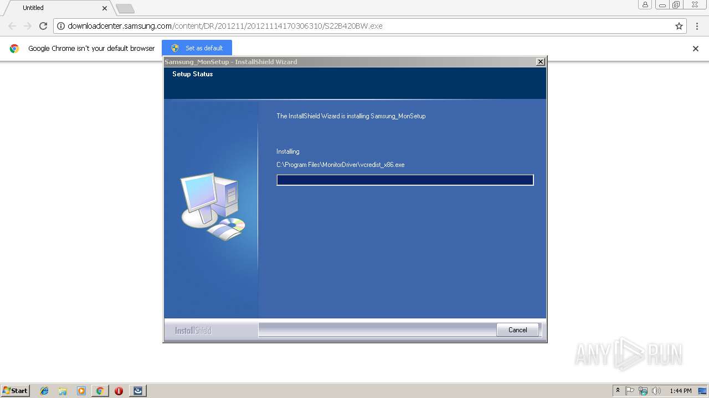Click the computer and CD setup graphic

pos(213,207)
